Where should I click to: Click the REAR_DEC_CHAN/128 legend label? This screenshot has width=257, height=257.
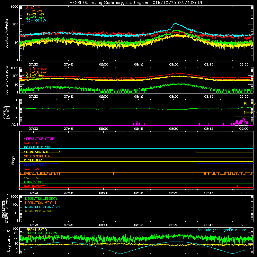coord(42,207)
